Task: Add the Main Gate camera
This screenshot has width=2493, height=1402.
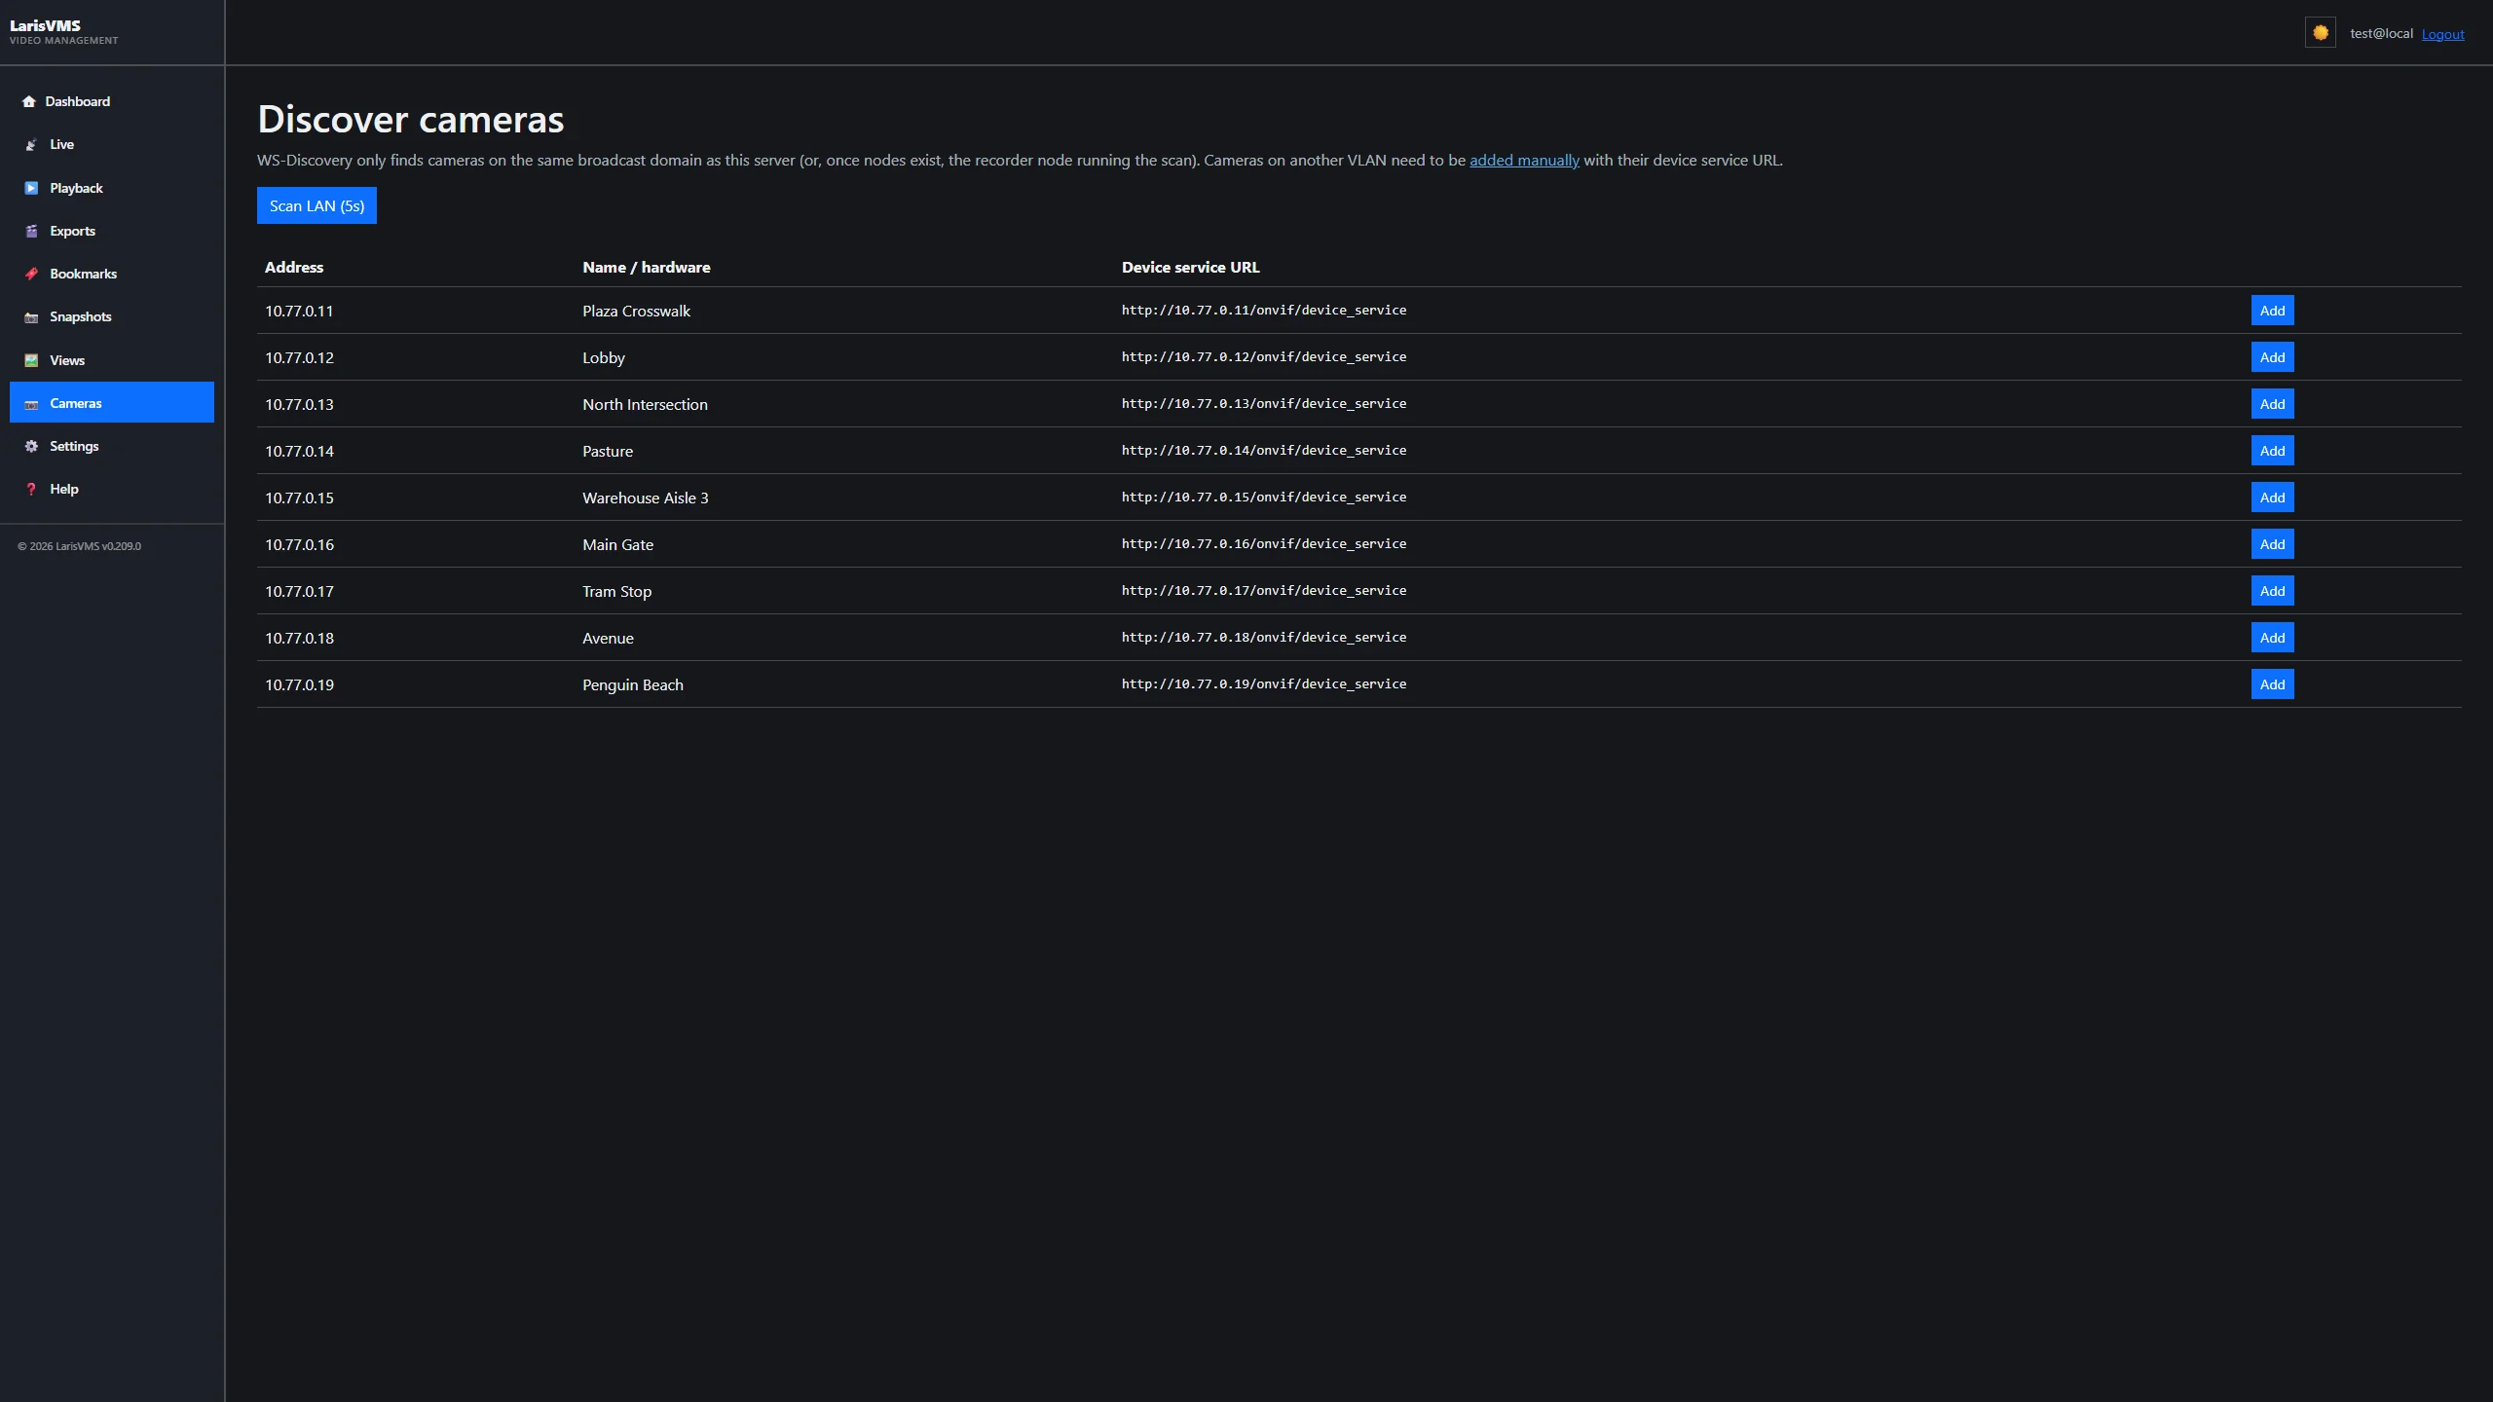Action: (2272, 544)
